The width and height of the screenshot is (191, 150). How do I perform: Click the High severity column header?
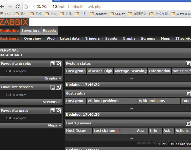[108, 71]
